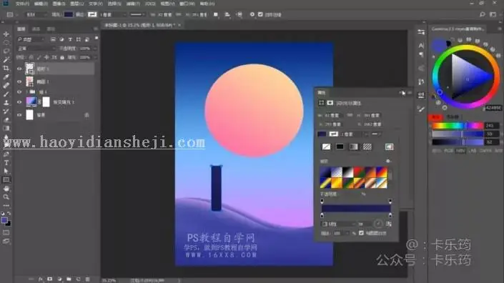Open layer filter type dropdown
This screenshot has width=504, height=283.
click(x=31, y=39)
